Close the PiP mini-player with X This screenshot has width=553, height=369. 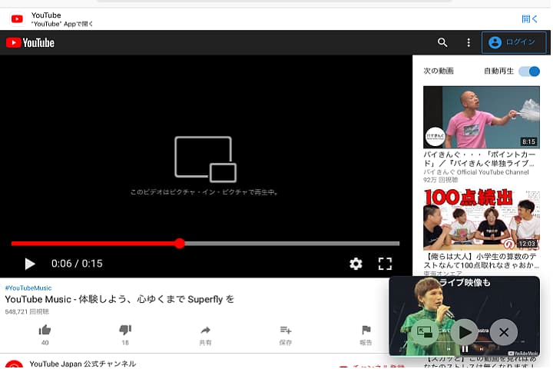[x=504, y=332]
